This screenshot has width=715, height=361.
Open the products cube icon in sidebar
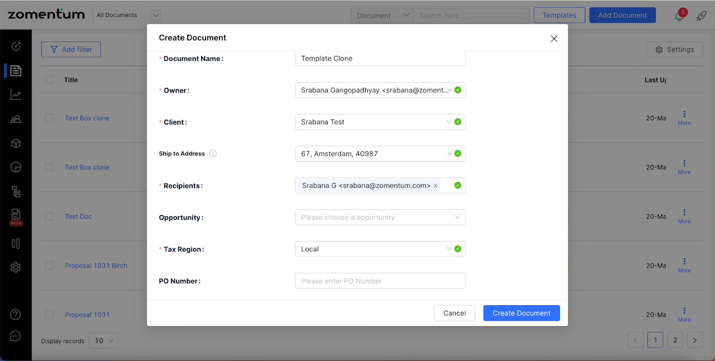pos(16,143)
